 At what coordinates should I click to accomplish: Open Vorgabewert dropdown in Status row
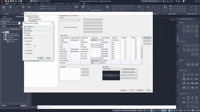tap(100, 40)
